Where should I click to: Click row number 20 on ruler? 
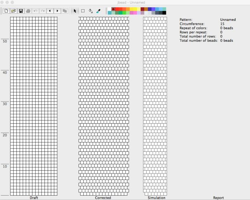(x=5, y=135)
